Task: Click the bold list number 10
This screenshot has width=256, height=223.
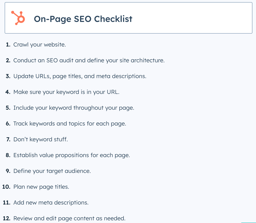Action: click(7, 187)
